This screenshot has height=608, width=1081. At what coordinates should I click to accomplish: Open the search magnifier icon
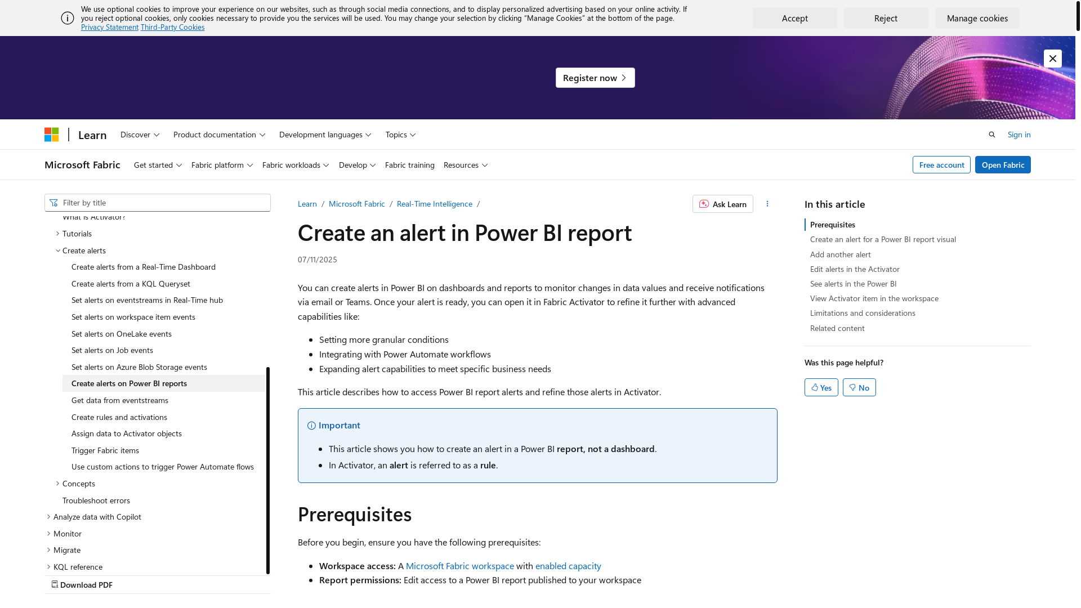tap(992, 135)
